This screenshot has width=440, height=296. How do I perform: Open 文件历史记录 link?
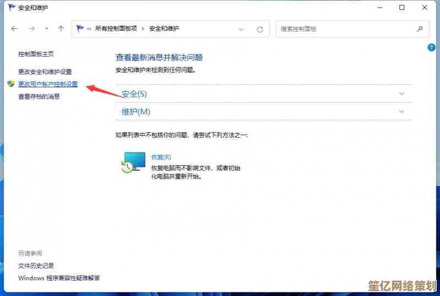(x=36, y=266)
